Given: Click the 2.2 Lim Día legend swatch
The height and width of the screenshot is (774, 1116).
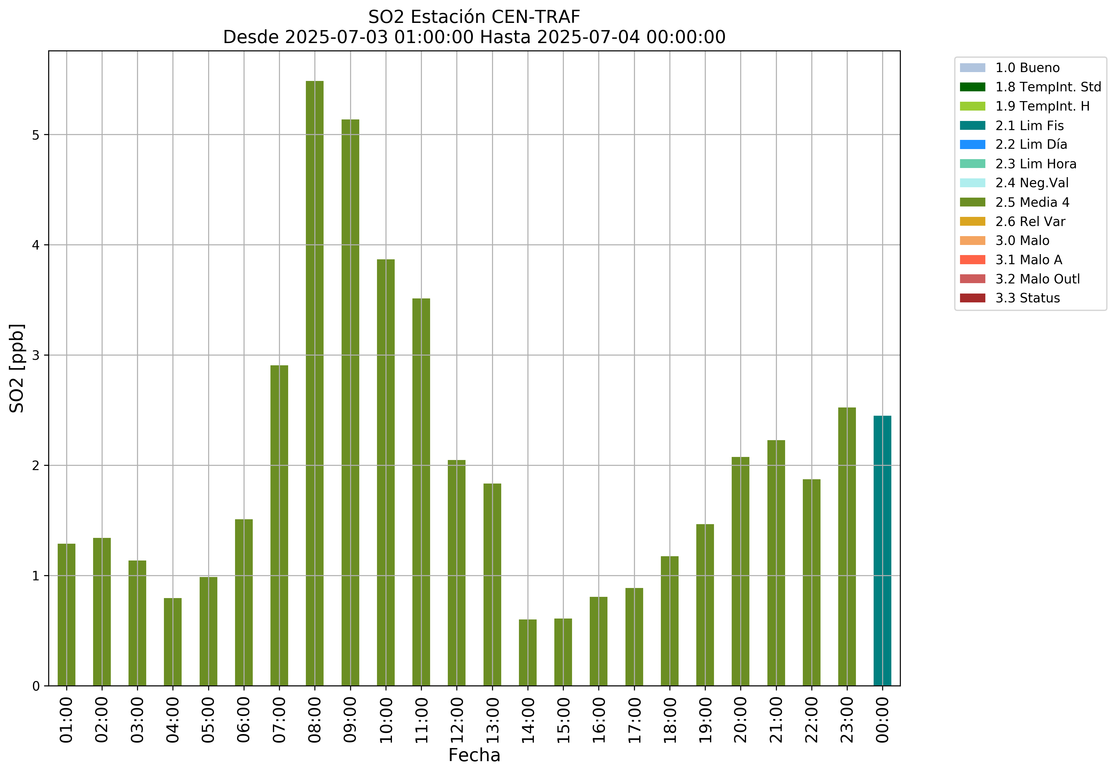Looking at the screenshot, I should click(x=972, y=144).
